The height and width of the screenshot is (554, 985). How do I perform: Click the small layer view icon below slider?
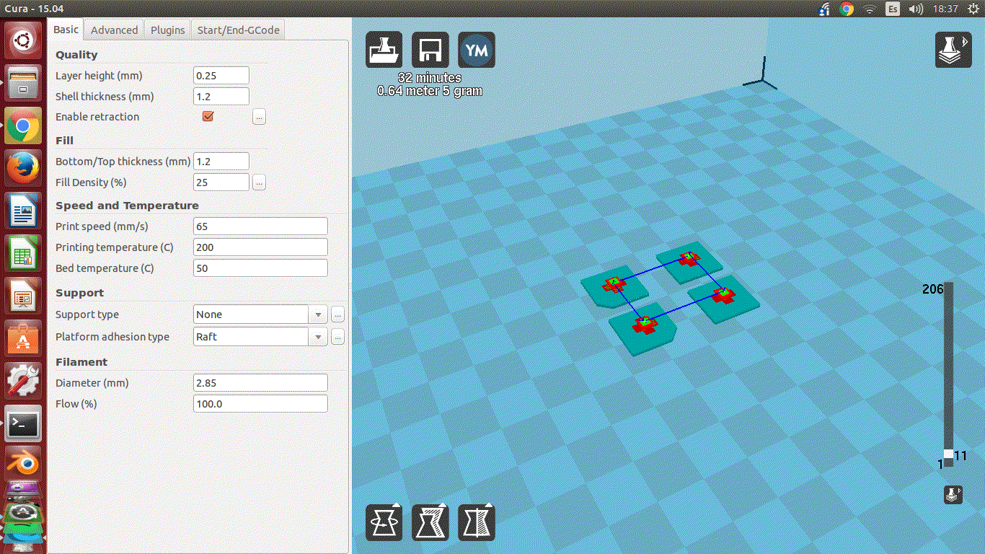point(953,495)
